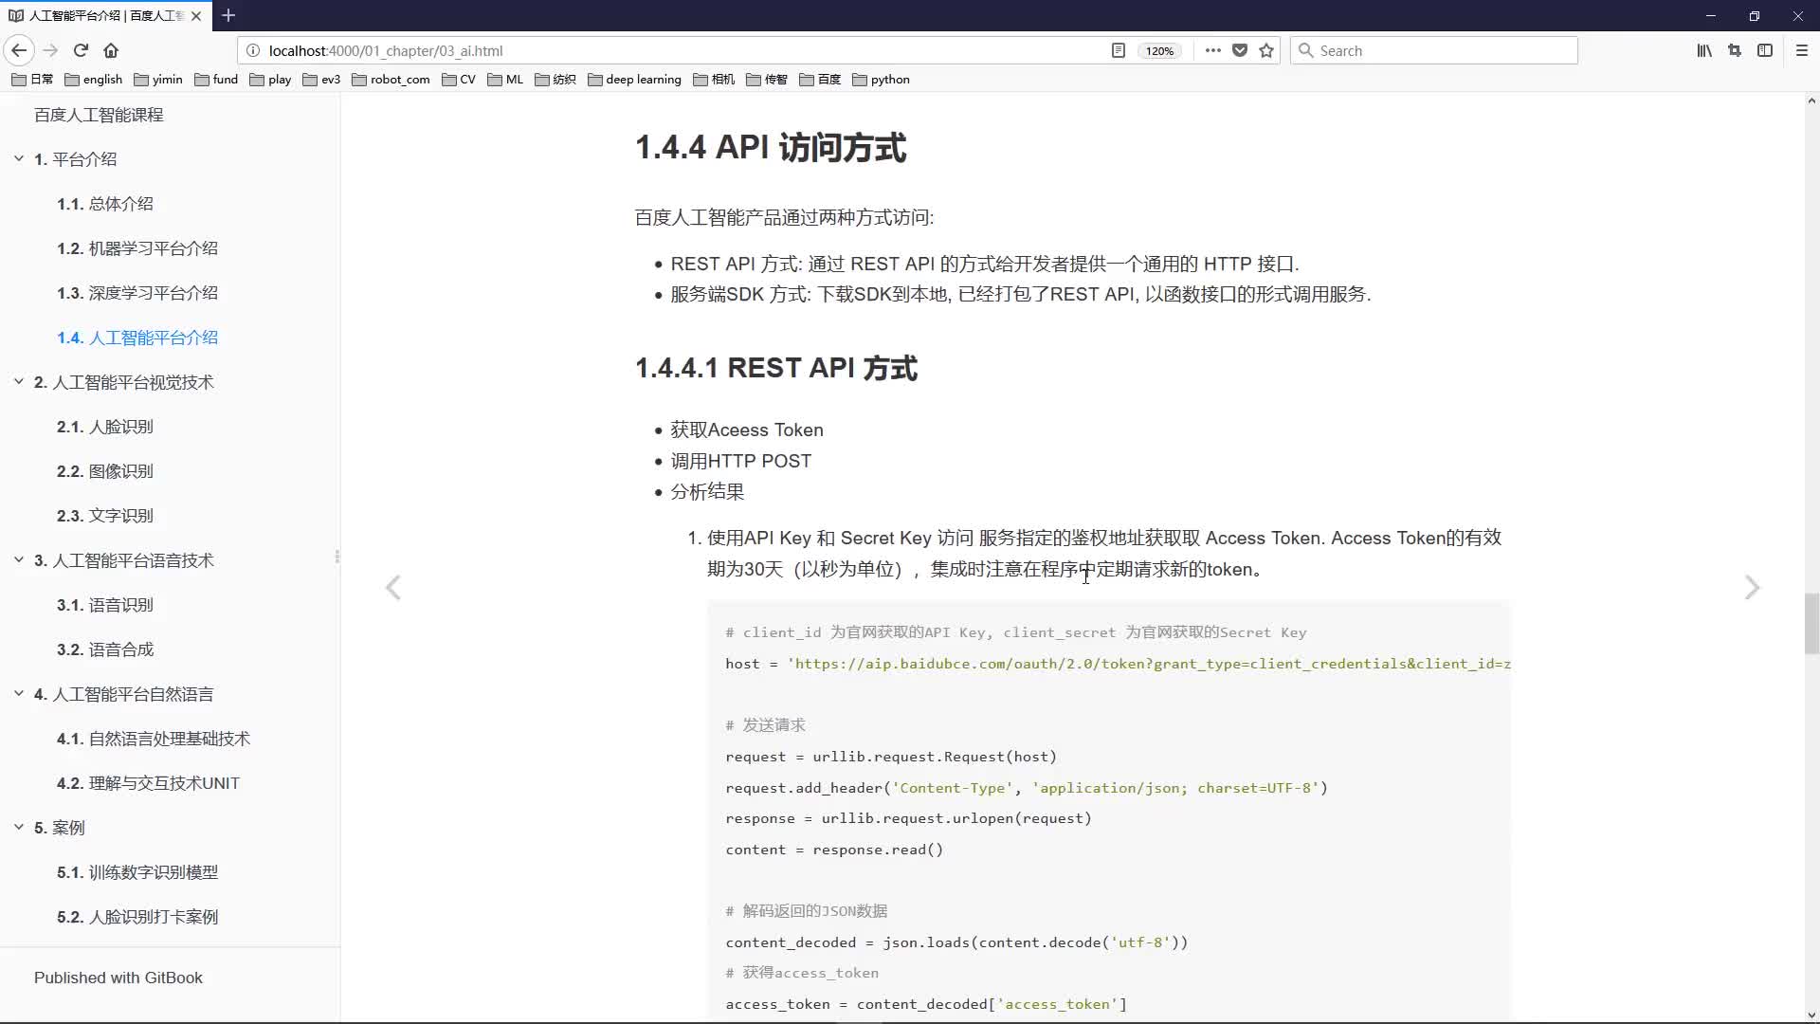This screenshot has height=1024, width=1820.
Task: Open section 1.2 机器学习平台介绍
Action: (137, 248)
